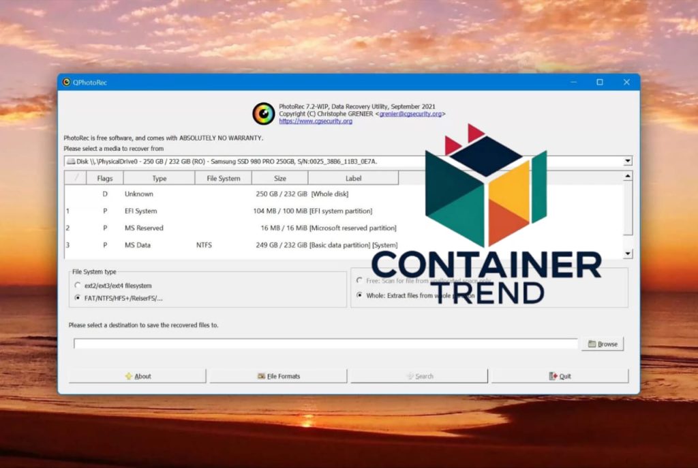Image resolution: width=698 pixels, height=468 pixels.
Task: Sort partitions by Label column
Action: [x=353, y=178]
